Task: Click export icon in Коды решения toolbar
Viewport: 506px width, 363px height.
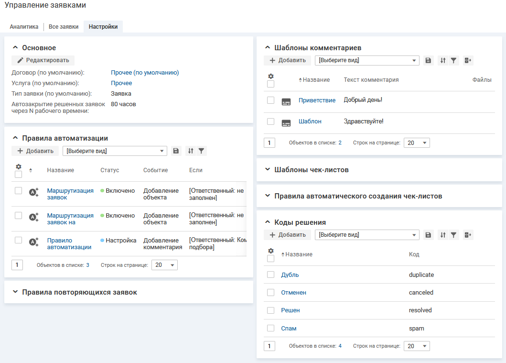Action: pyautogui.click(x=468, y=235)
